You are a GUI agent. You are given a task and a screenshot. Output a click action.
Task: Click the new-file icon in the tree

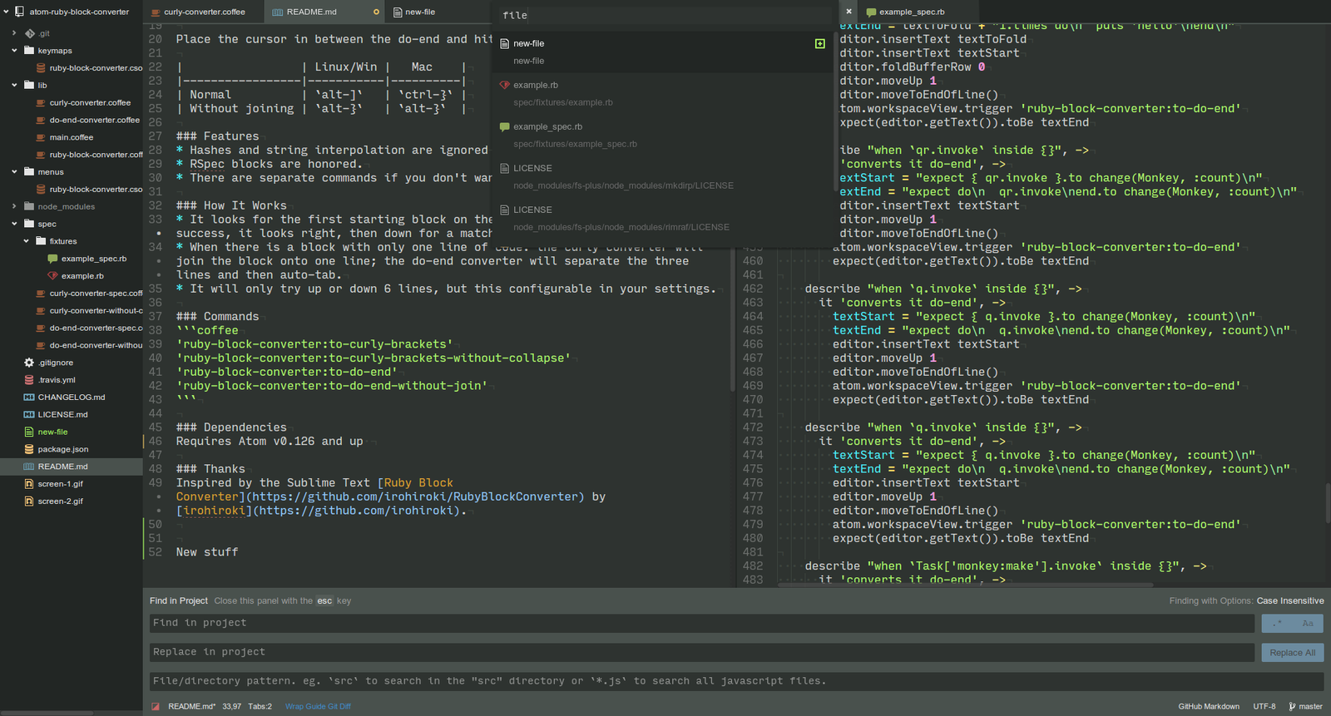[x=29, y=432]
